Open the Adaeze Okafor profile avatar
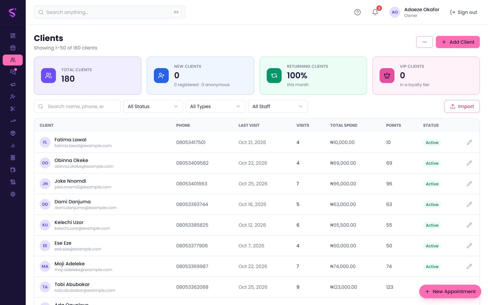Screen dimensions: 488x305 pos(395,12)
